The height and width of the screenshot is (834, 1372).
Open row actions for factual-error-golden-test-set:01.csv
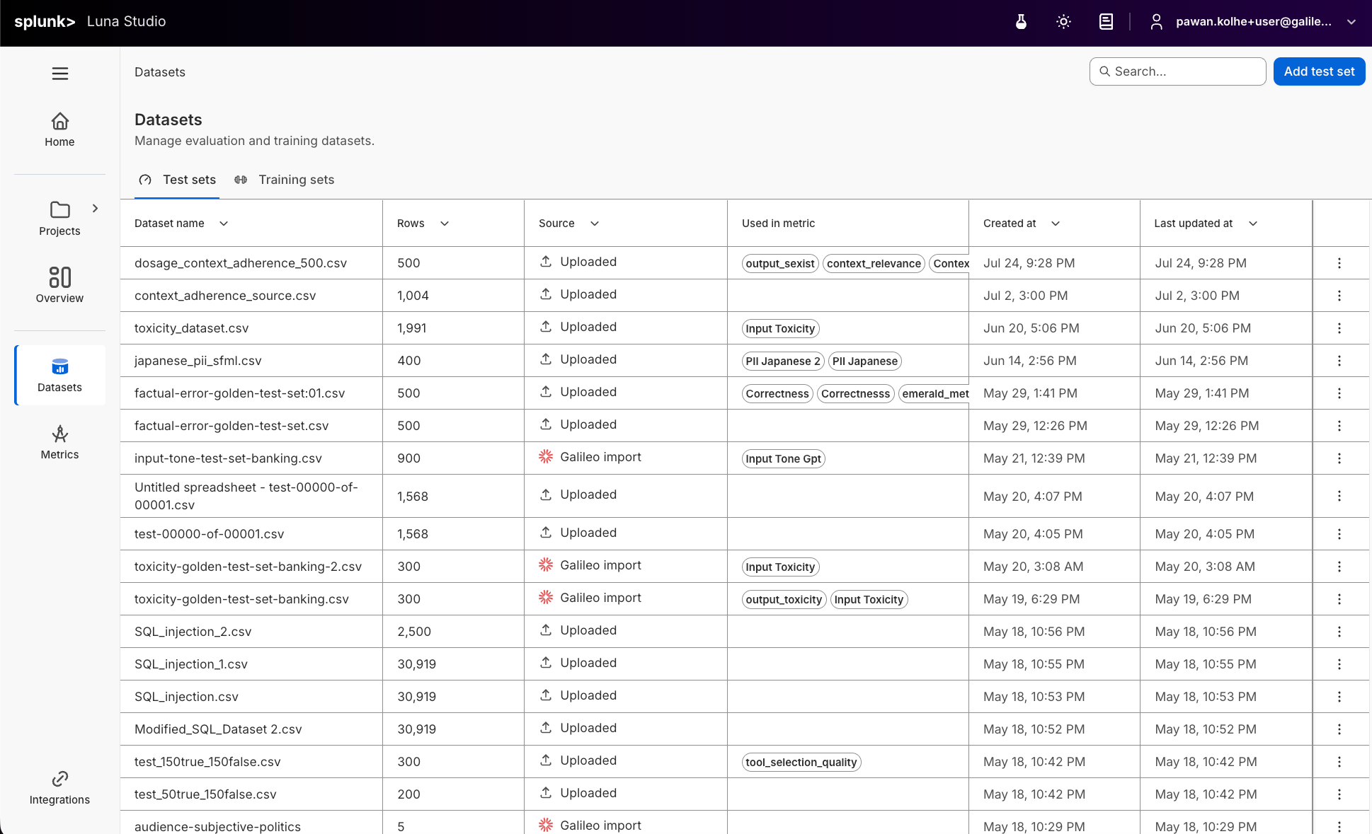pos(1339,393)
